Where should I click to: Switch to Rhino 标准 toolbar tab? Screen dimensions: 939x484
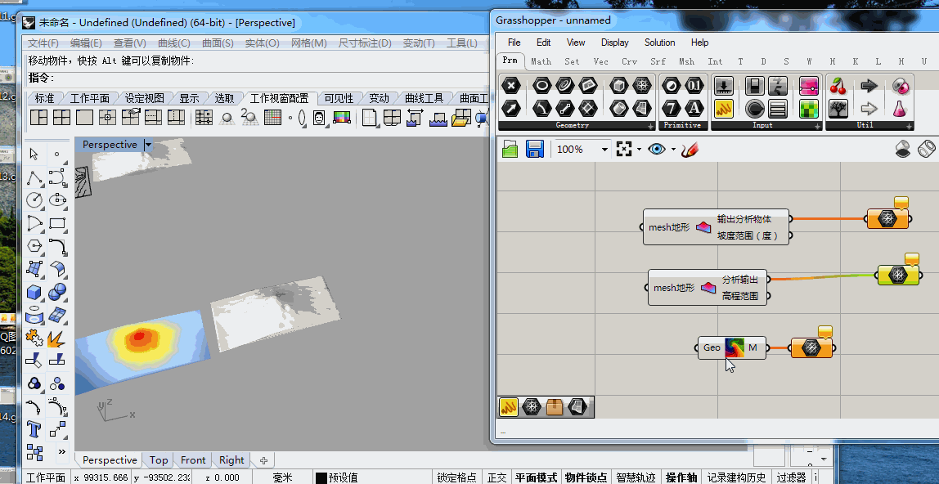click(x=44, y=98)
